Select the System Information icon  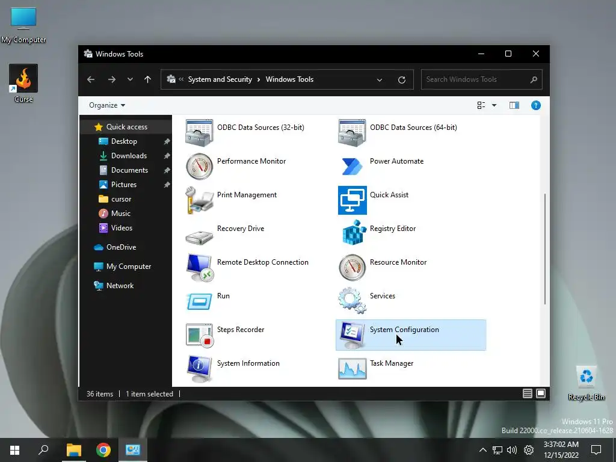pyautogui.click(x=199, y=369)
